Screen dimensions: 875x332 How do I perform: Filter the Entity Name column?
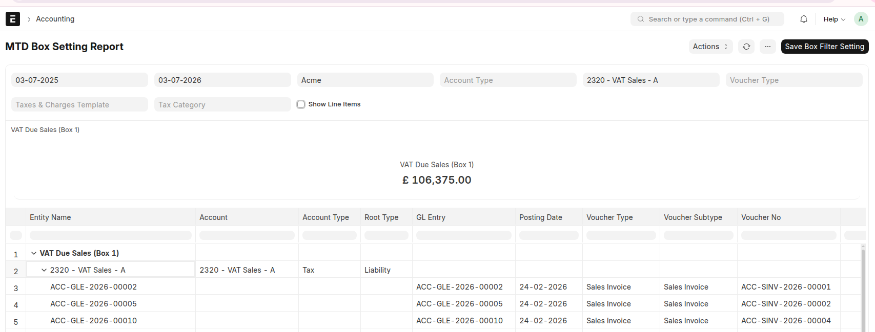tap(111, 235)
